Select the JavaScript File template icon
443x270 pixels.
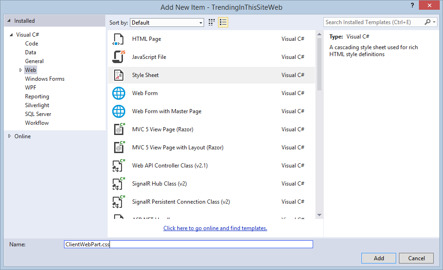point(119,57)
